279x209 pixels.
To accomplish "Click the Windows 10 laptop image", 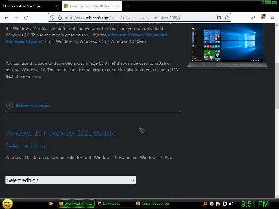I will 227,46.
